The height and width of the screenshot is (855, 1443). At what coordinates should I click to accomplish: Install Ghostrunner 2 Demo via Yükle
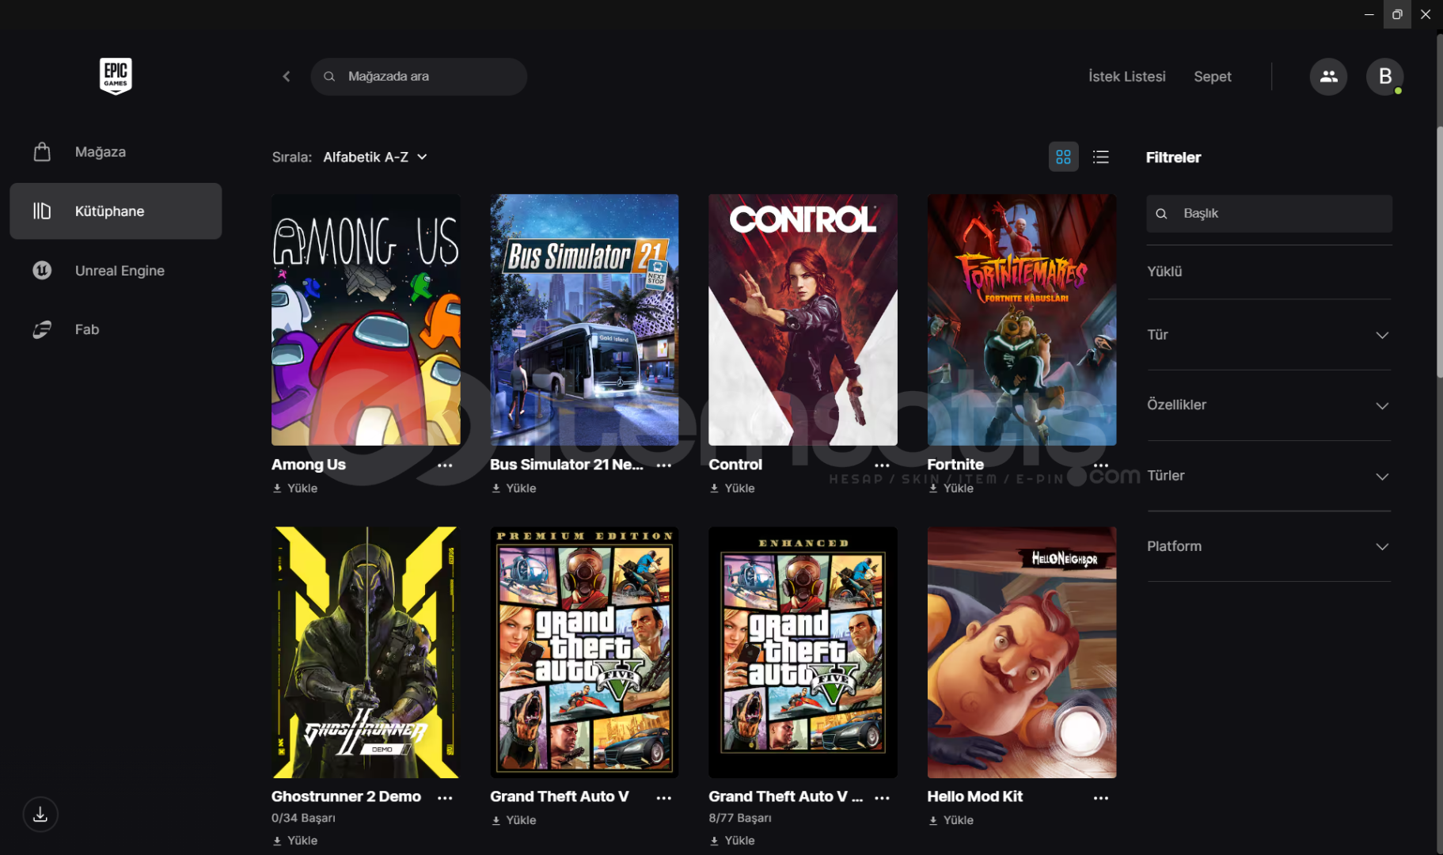tap(294, 841)
